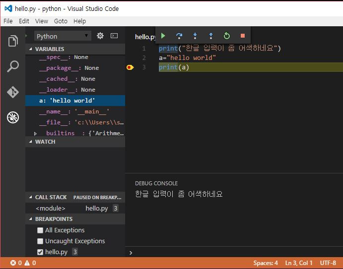Screen dimensions: 343x269
Task: Open launch configuration gear icon
Action: (x=100, y=36)
